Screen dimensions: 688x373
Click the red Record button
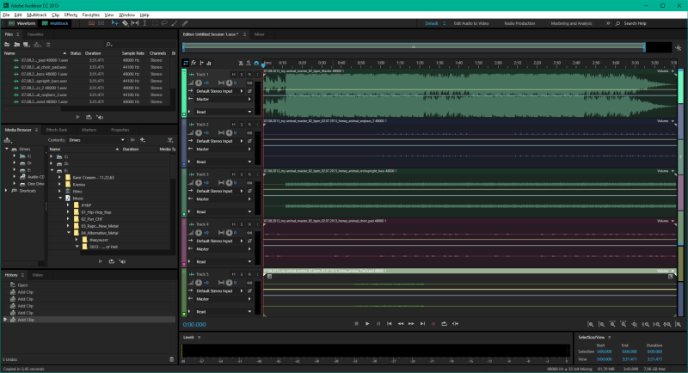(x=433, y=324)
